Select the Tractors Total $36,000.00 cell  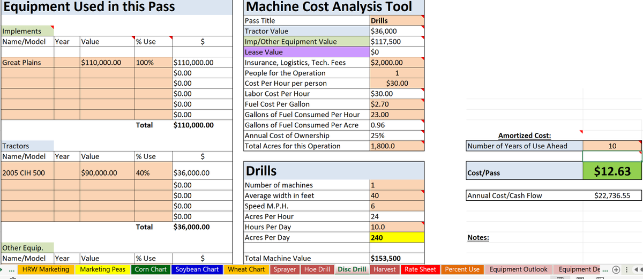click(202, 227)
